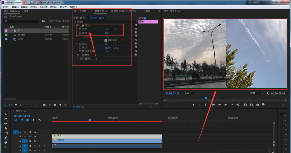The width and height of the screenshot is (291, 153).
Task: Open Program monitor settings wrench
Action: [267, 93]
